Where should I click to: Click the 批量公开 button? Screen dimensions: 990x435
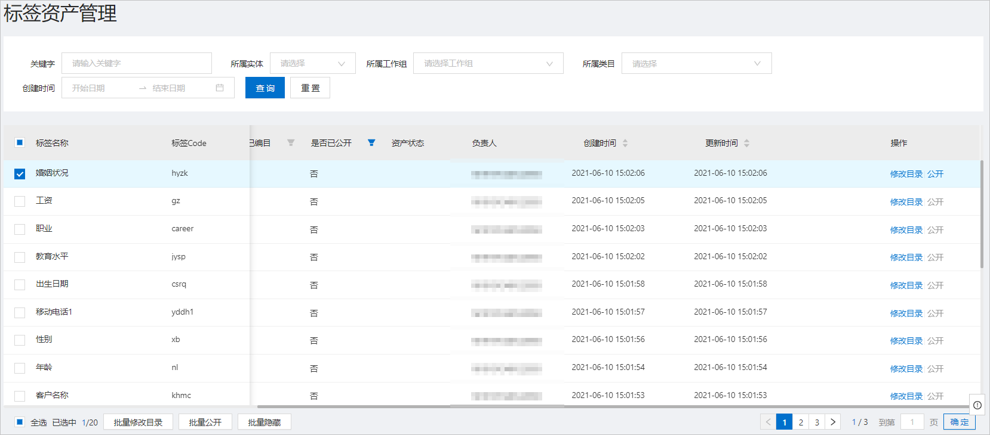point(205,422)
